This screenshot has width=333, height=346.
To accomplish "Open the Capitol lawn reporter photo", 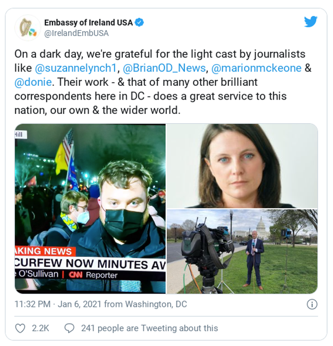I will click(x=242, y=251).
